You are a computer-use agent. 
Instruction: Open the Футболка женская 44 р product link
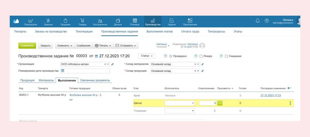click(85, 95)
